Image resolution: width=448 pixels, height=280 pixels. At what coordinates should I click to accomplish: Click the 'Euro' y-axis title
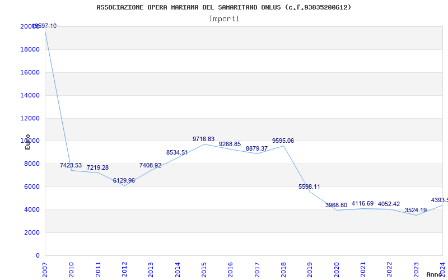pos(27,142)
